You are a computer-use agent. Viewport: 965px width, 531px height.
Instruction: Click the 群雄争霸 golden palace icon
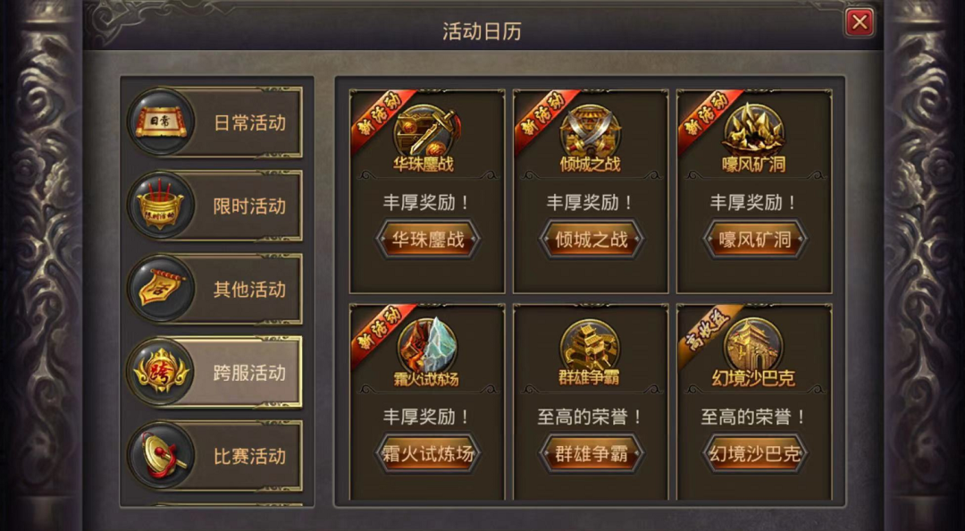click(591, 345)
